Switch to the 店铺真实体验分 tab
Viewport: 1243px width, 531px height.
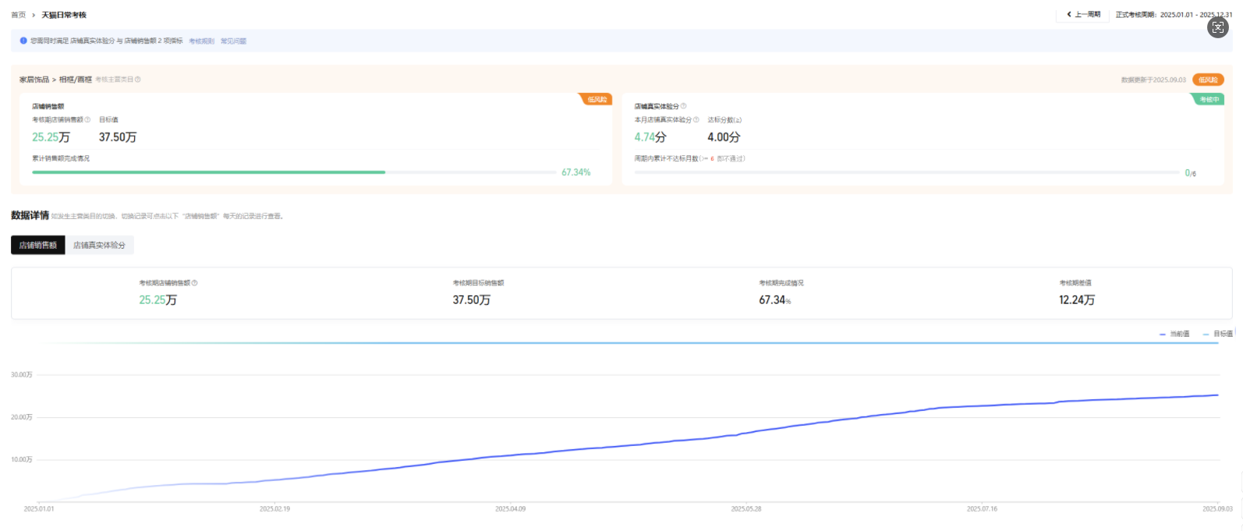(x=99, y=245)
